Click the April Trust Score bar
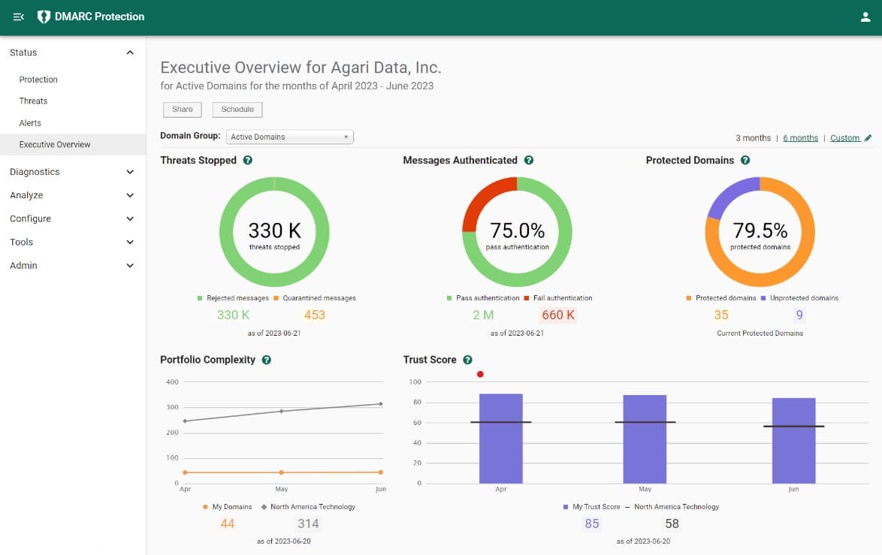Image resolution: width=882 pixels, height=555 pixels. (500, 439)
